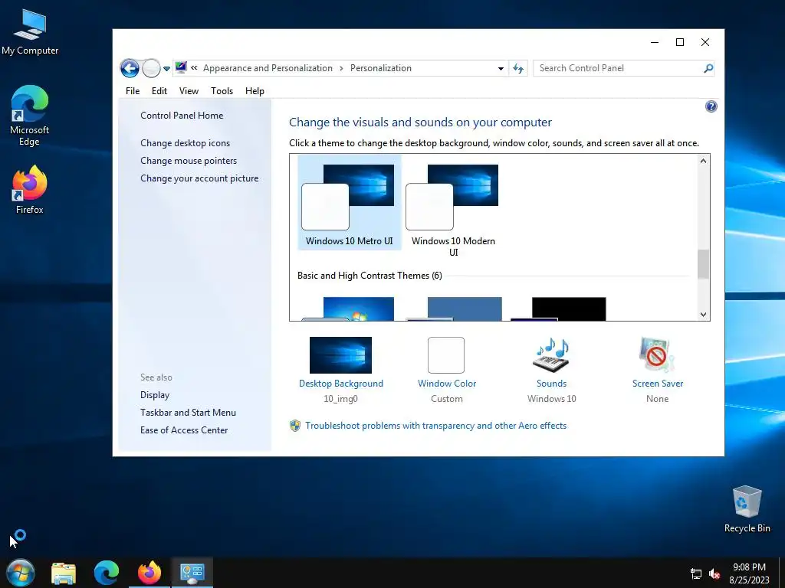Click the Control Panel address bar icon
785x588 pixels.
coord(181,67)
